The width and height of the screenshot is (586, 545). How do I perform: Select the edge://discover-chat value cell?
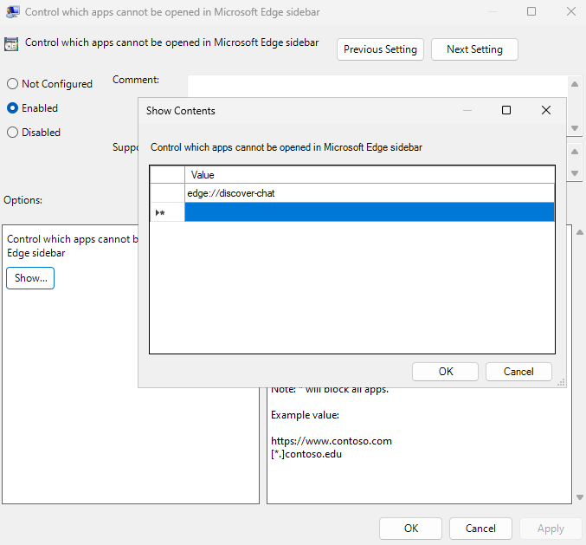point(370,193)
